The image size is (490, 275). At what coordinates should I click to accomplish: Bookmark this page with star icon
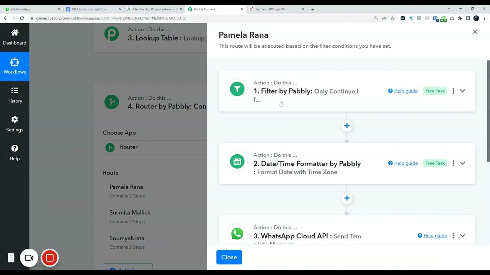tap(392, 18)
